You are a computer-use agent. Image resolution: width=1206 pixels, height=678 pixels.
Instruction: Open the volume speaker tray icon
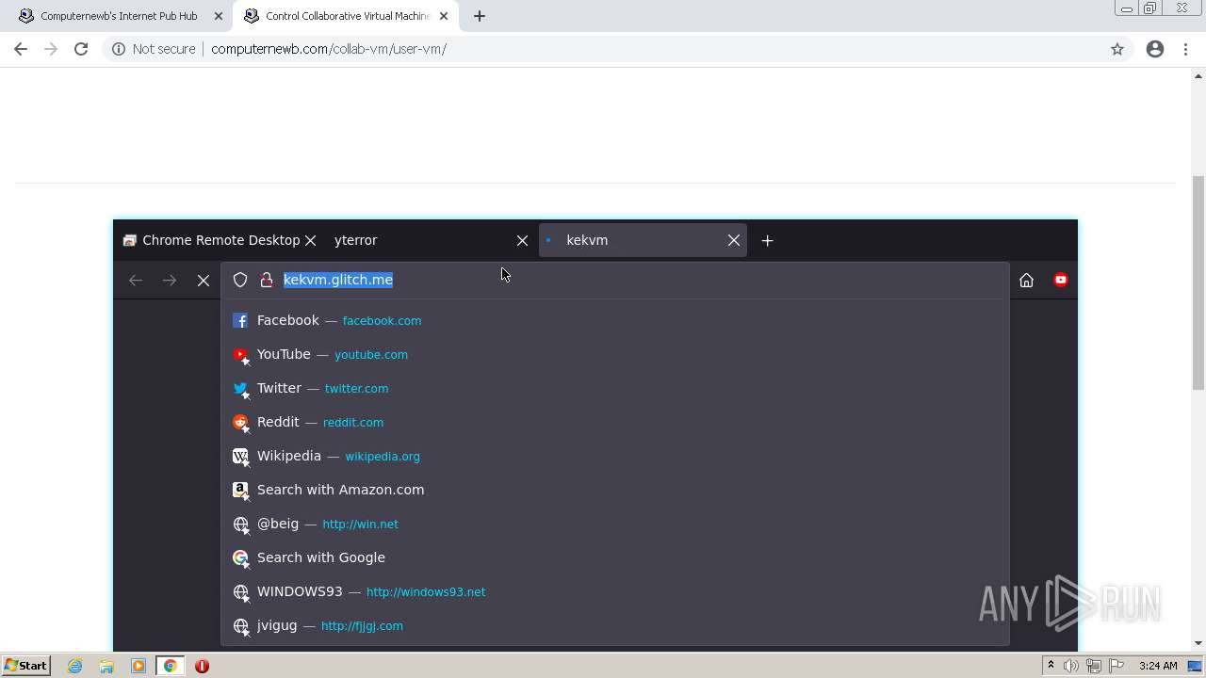coord(1071,666)
